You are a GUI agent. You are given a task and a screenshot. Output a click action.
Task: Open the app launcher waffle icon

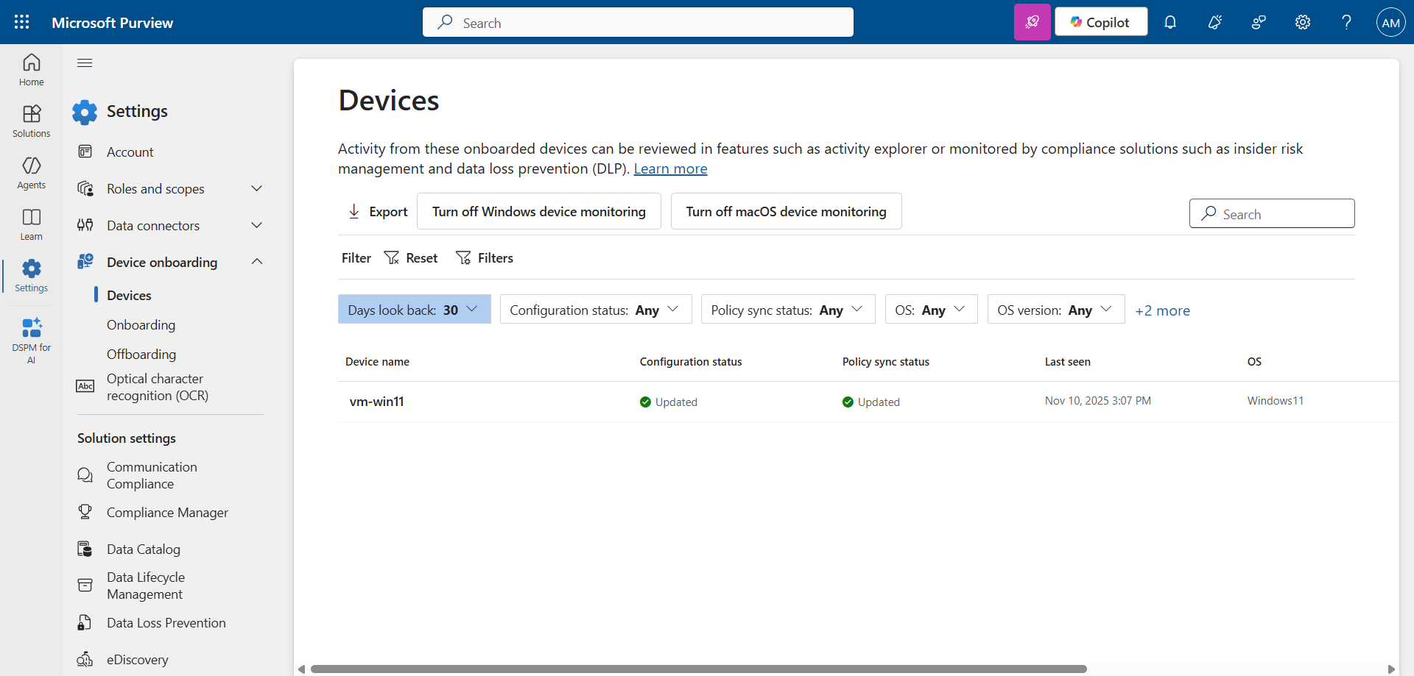22,22
